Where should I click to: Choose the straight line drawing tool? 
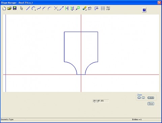point(28,8)
